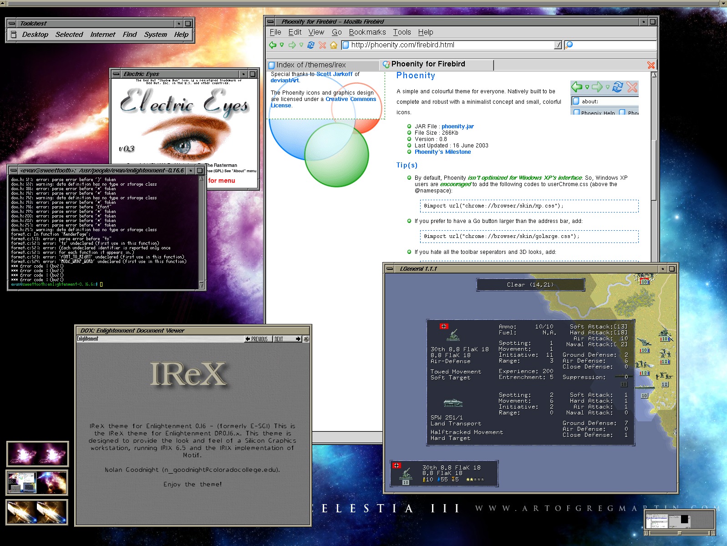Go back using Firebird's green Back arrow
This screenshot has width=727, height=546.
point(273,45)
